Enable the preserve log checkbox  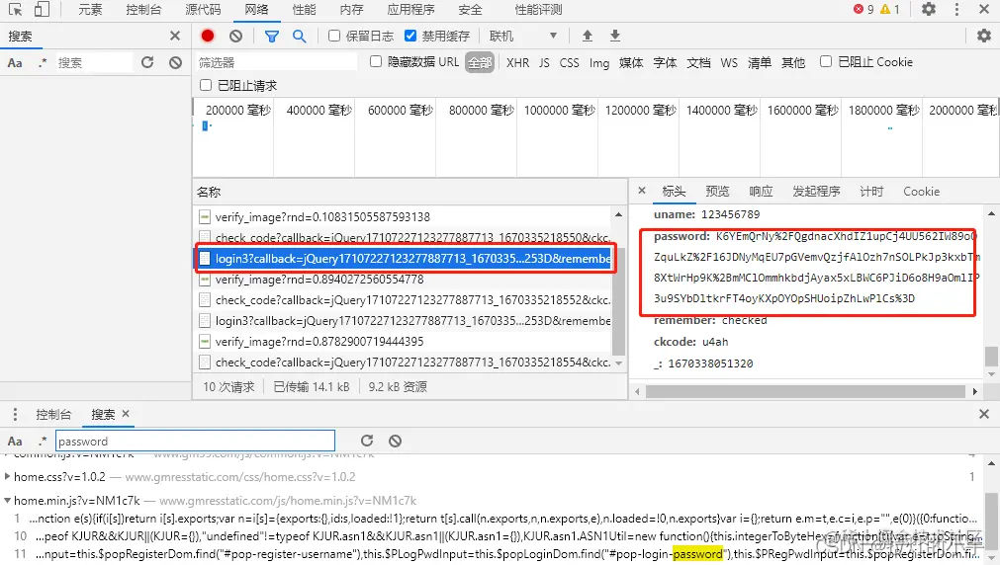point(334,36)
